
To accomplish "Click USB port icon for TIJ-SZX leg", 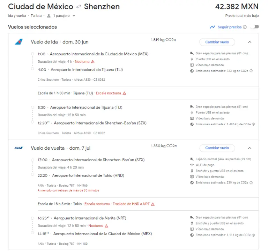I will 192,112.
